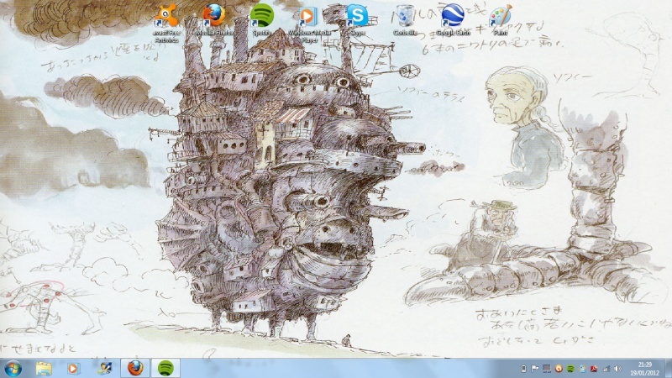The width and height of the screenshot is (672, 378).
Task: Select the Google Earth desktop shortcut
Action: tap(453, 19)
